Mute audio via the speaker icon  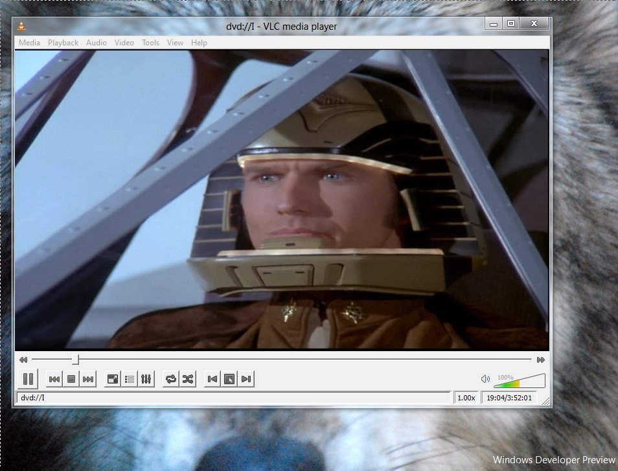(485, 379)
